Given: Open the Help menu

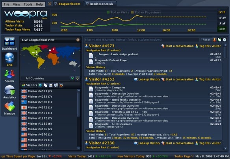Looking at the screenshot, I should [x=39, y=4].
